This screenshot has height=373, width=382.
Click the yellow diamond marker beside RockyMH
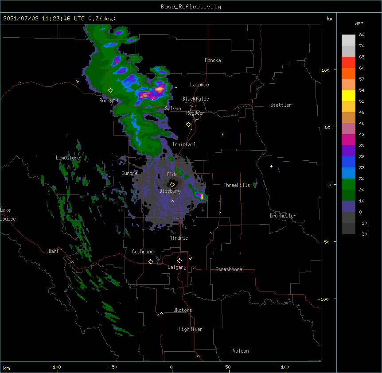110,90
